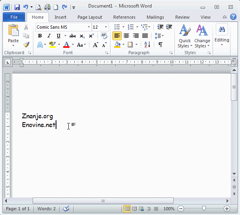Click the zoom slider handle
Image resolution: width=240 pixels, height=215 pixels.
click(204, 209)
